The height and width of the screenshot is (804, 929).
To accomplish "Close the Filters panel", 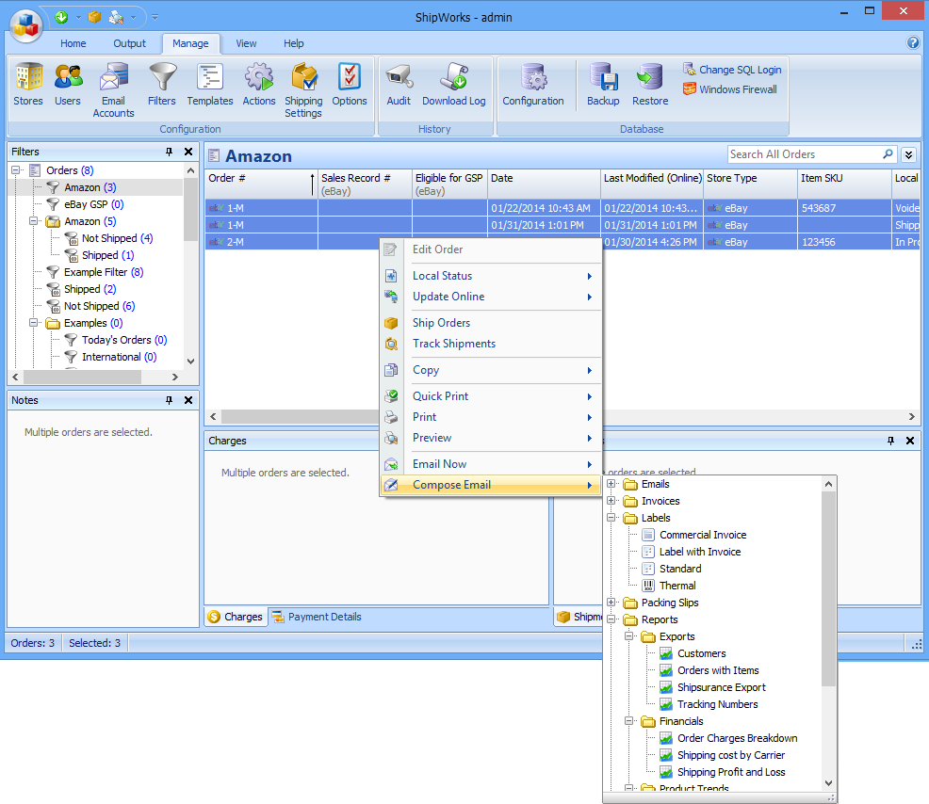I will [188, 152].
